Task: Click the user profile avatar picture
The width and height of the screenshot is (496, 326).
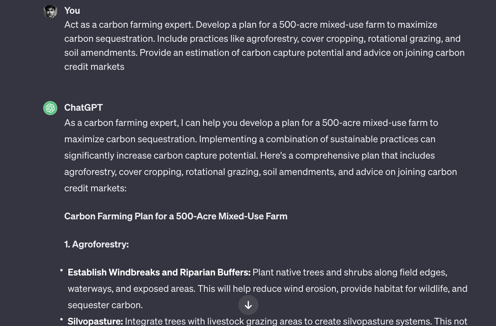Action: 50,11
